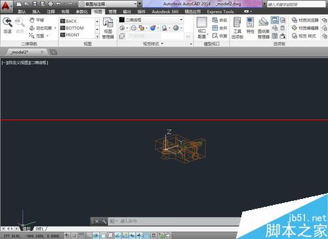Viewport: 328px width, 239px height.
Task: Toggle Infer Constraints in the status bar
Action: (x=67, y=236)
